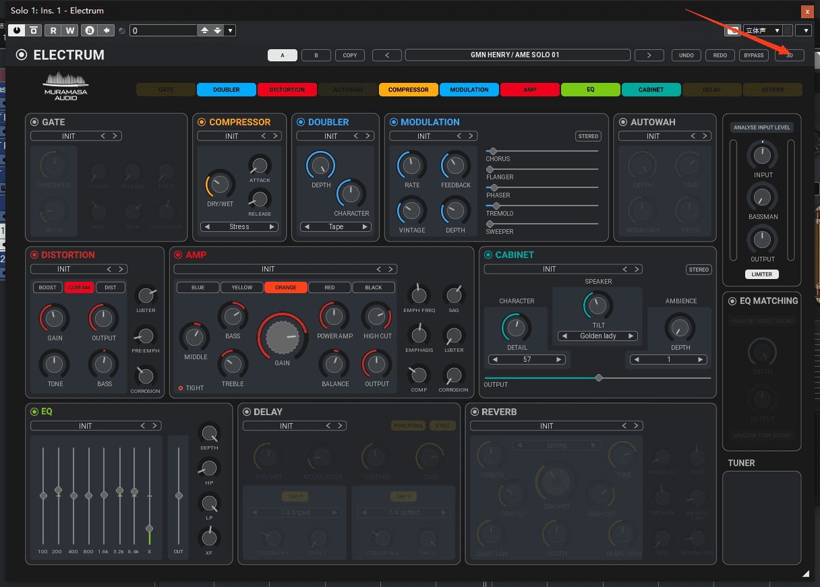The image size is (820, 587).
Task: Click the resize handle at window corner
Action: pyautogui.click(x=805, y=573)
